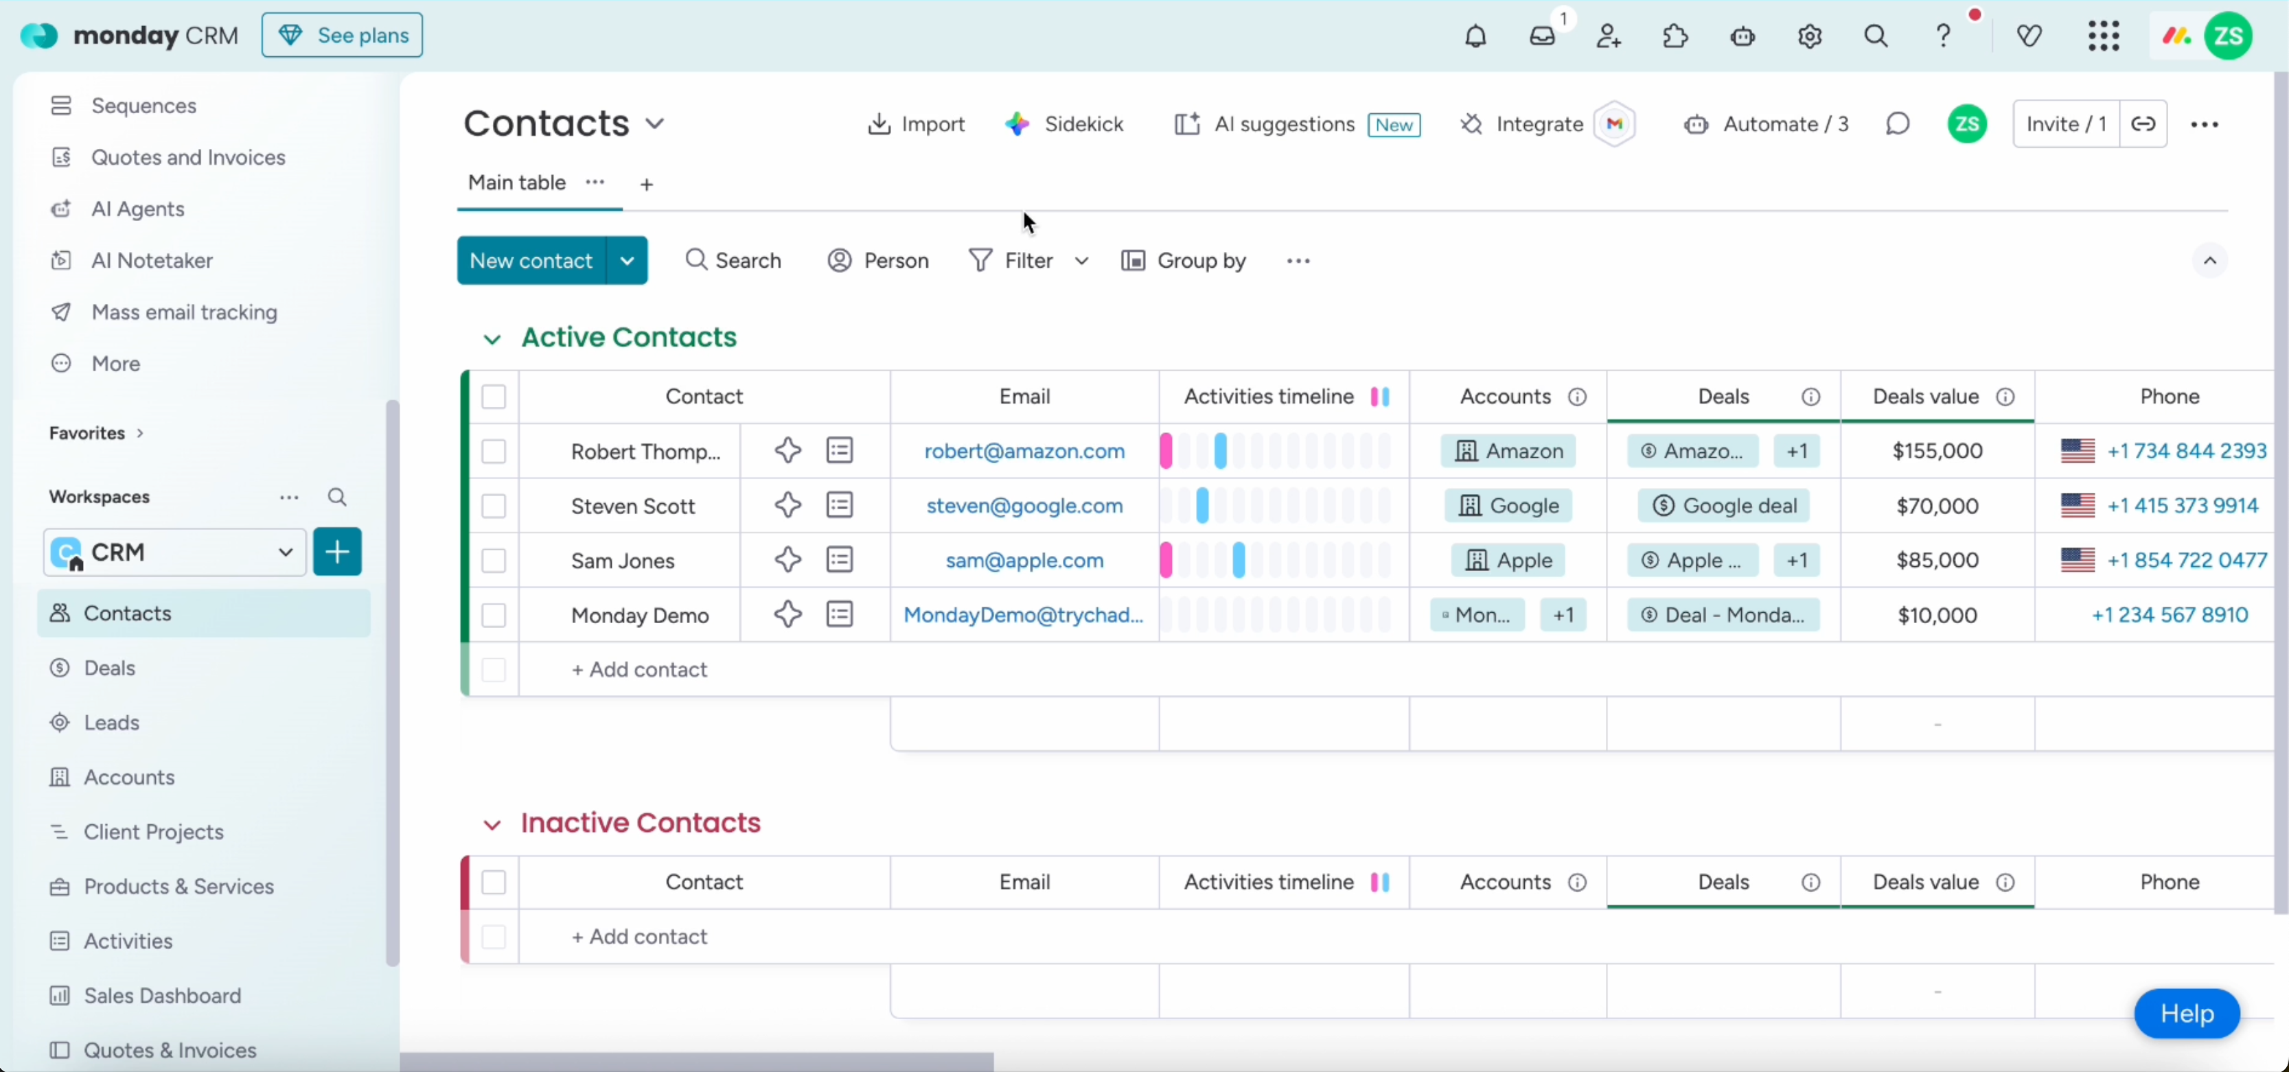Screen dimensions: 2289x1072
Task: Click the AI sparkle icon for Sam Jones
Action: click(x=787, y=561)
